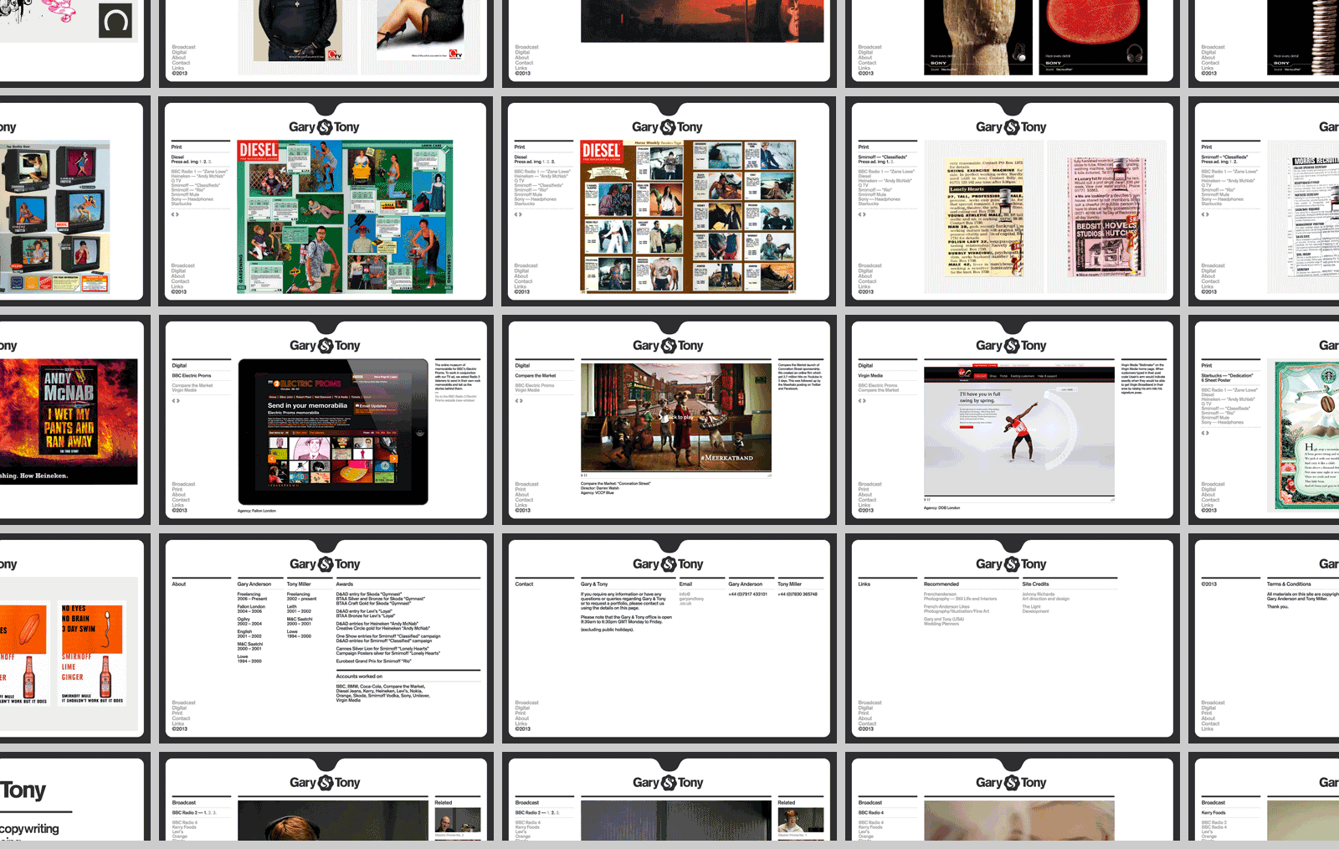The image size is (1339, 849).
Task: Click Contact nav link on Smirnoff Classifieds card
Action: pos(867,281)
